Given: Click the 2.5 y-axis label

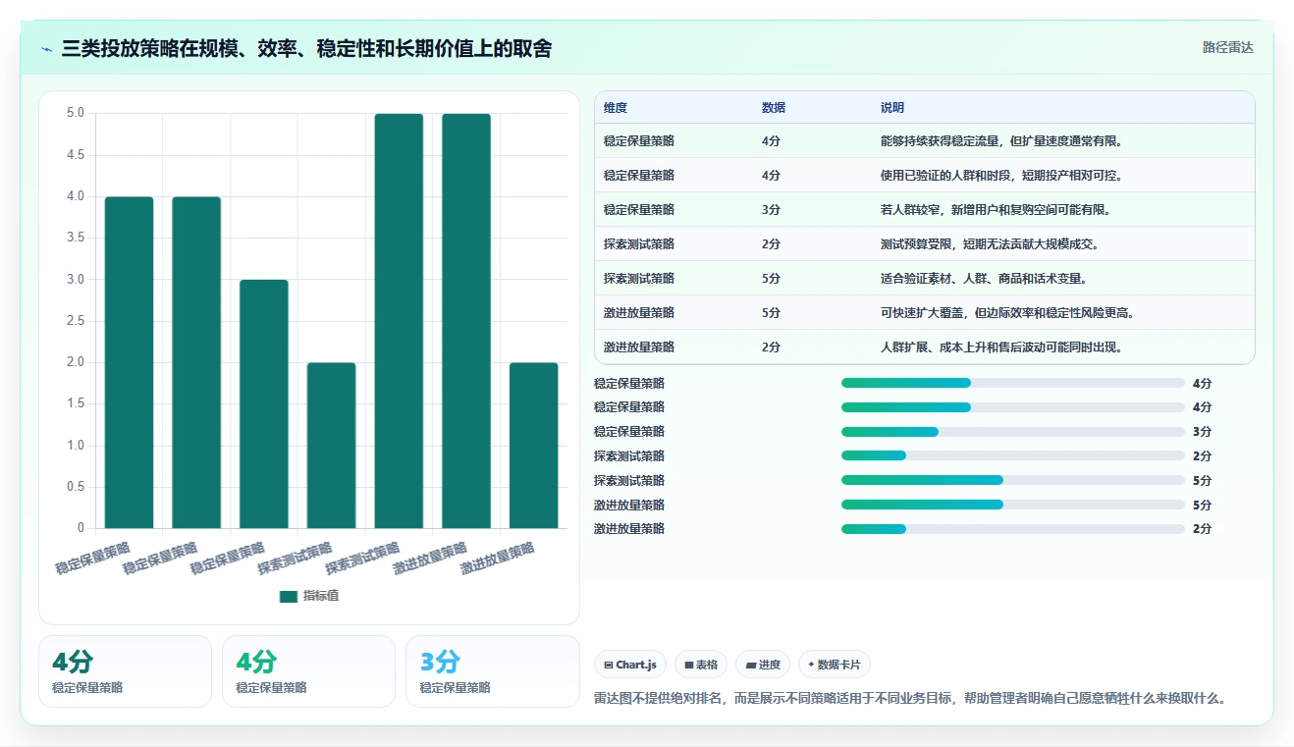Looking at the screenshot, I should (x=75, y=321).
